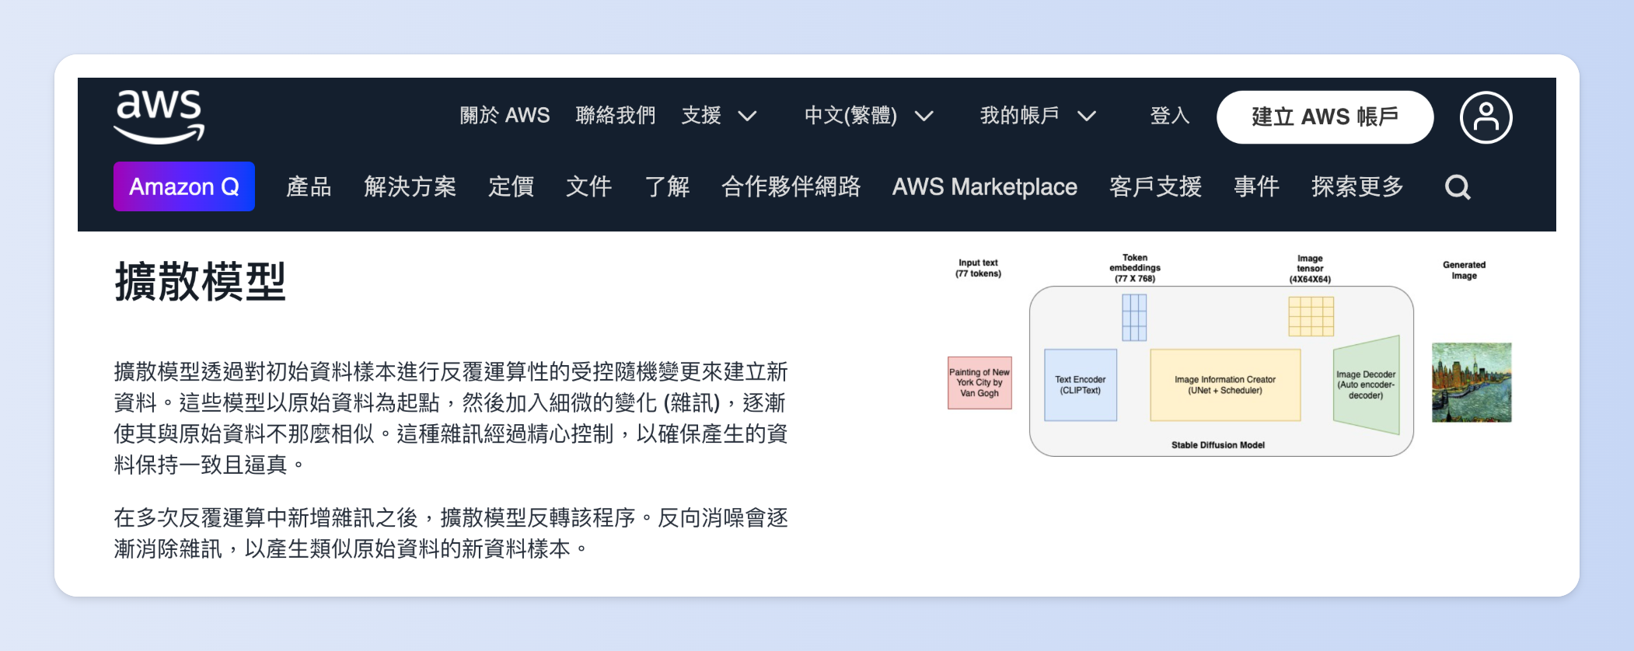Open the 定價 menu item
The height and width of the screenshot is (651, 1634).
[511, 187]
